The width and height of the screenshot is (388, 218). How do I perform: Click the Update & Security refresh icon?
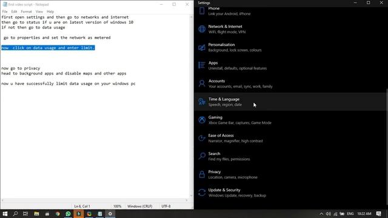tap(202, 193)
